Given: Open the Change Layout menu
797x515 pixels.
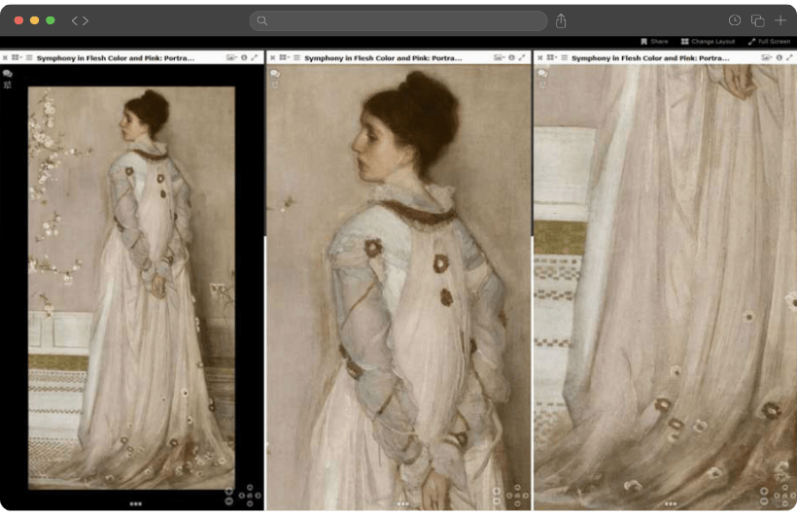Looking at the screenshot, I should tap(708, 41).
